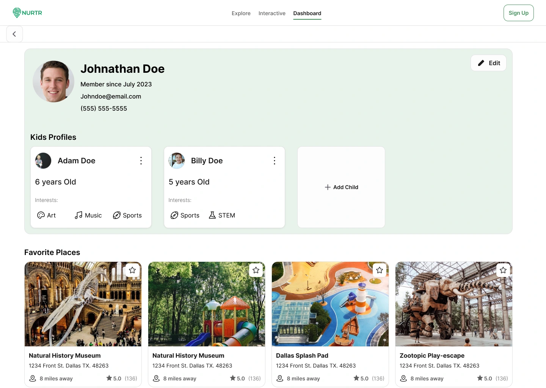Click the rating star beside 5.0 for Zootopic Play-escape

click(x=479, y=378)
